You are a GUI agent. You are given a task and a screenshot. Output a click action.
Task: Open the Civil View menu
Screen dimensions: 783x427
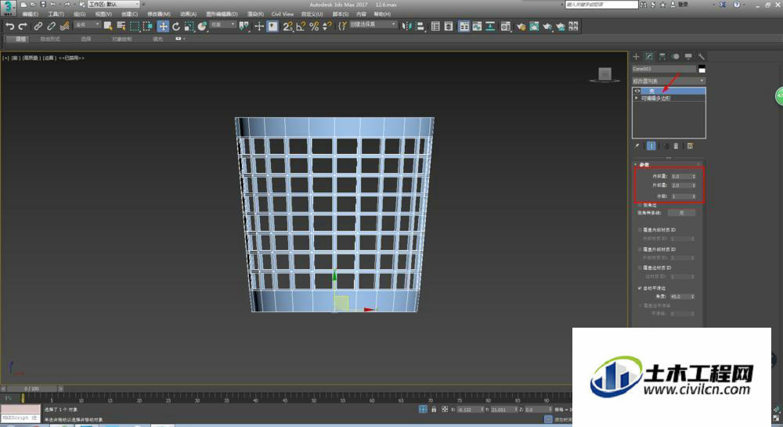point(283,14)
